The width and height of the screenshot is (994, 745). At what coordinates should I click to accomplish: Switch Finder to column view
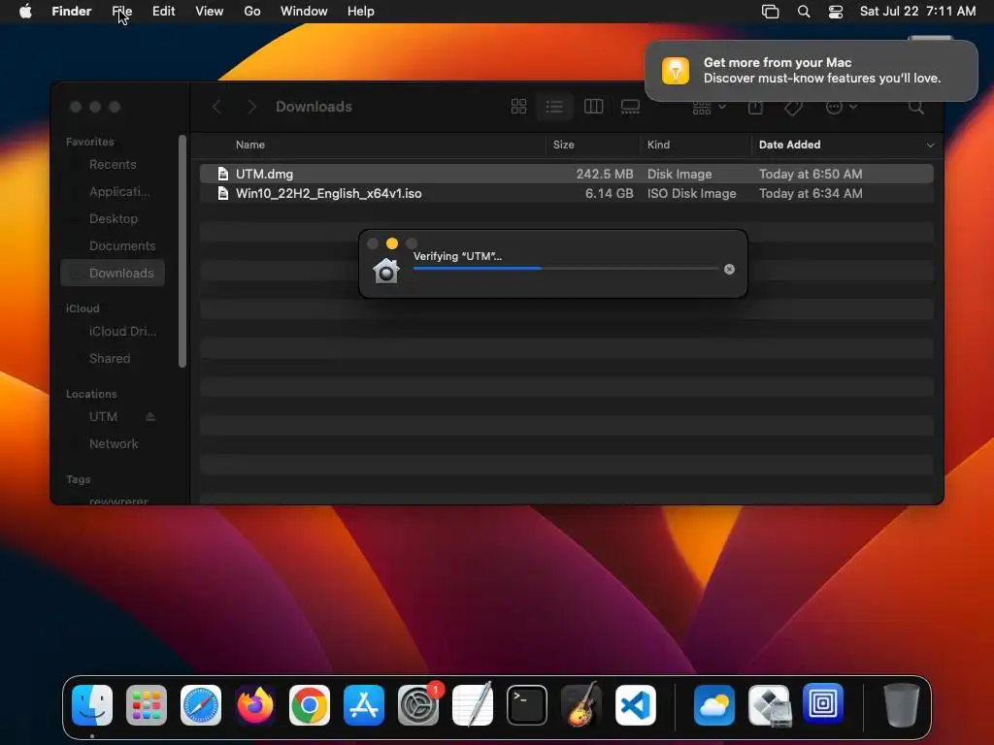[593, 107]
